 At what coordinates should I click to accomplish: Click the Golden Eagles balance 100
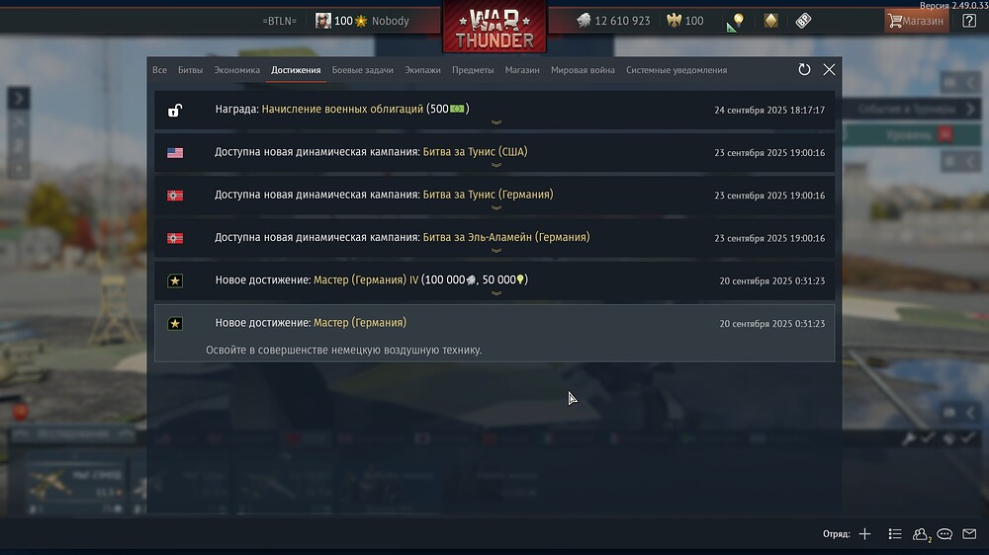point(685,21)
